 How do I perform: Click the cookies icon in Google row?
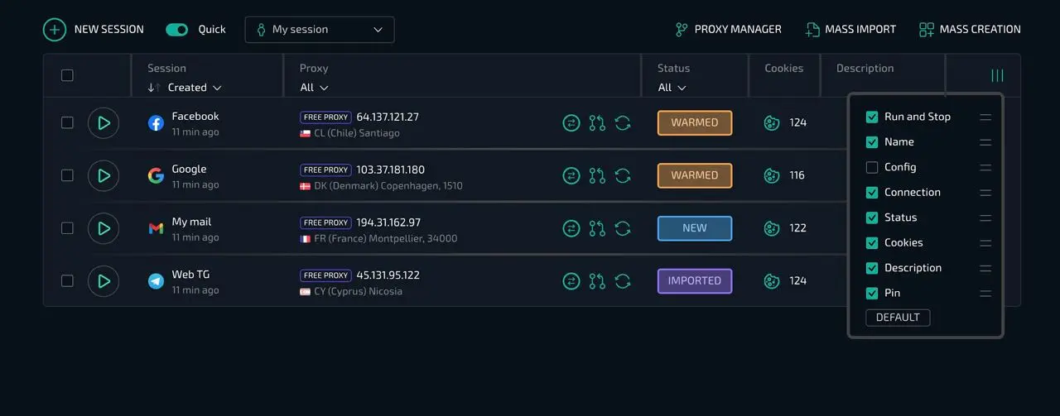[772, 175]
